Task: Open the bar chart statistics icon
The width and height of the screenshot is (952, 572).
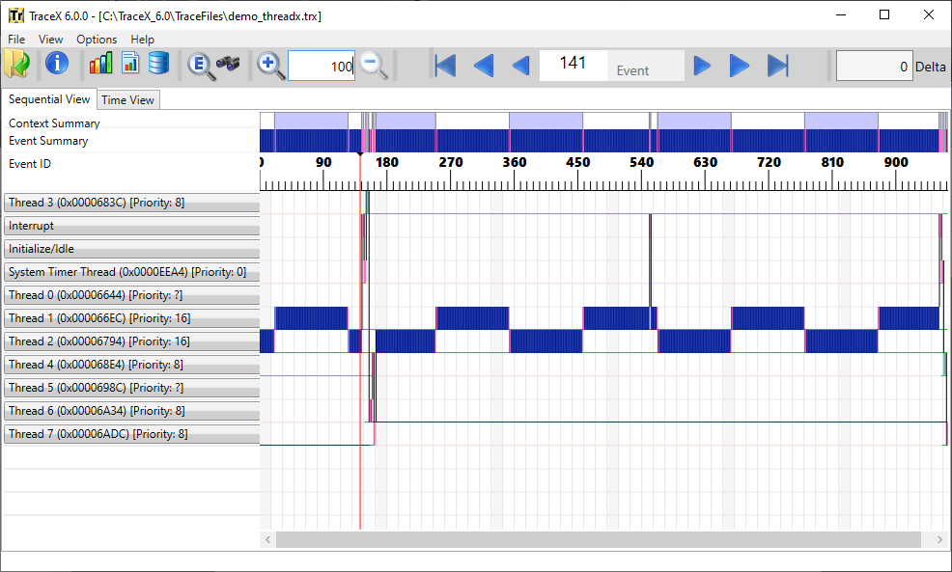Action: coord(100,64)
